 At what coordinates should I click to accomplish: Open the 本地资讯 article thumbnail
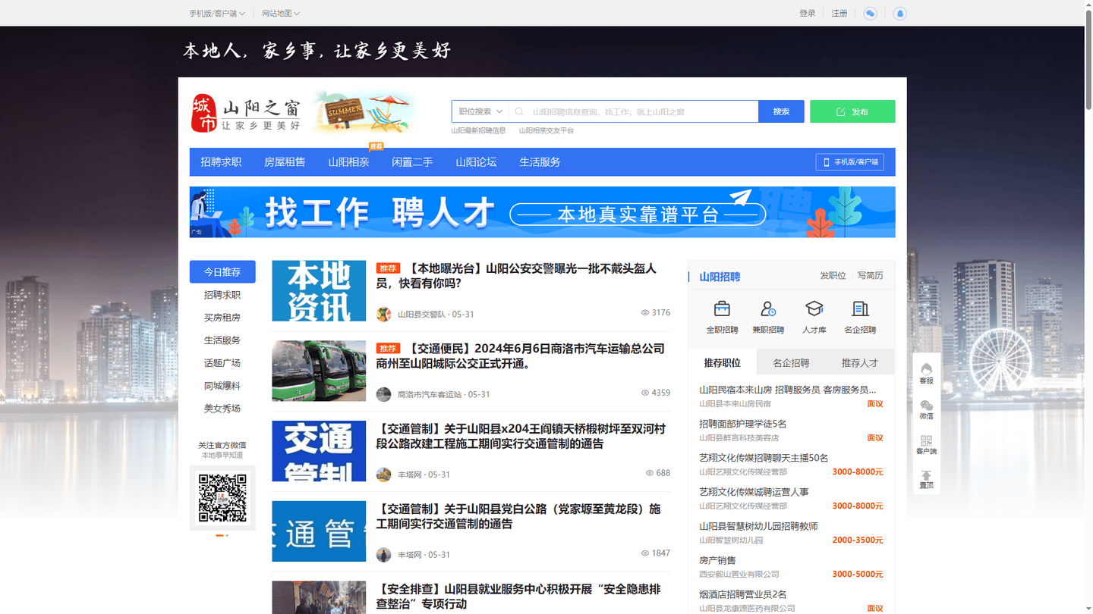pyautogui.click(x=319, y=290)
